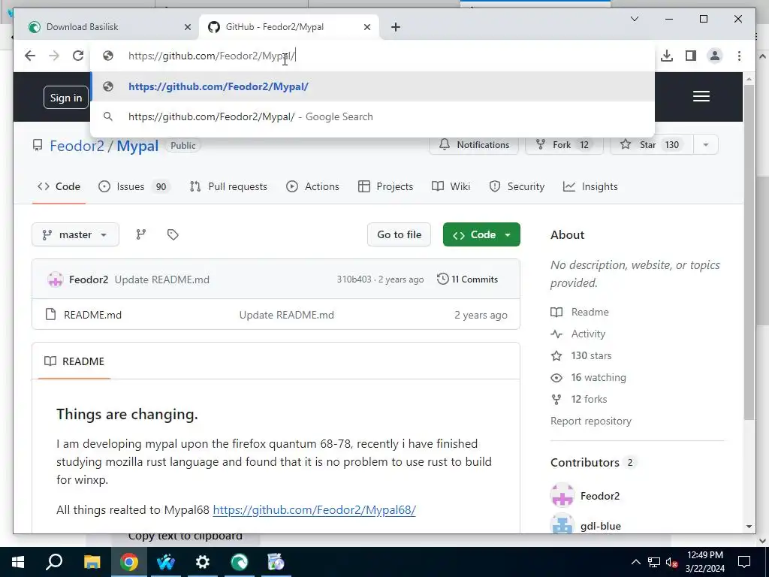This screenshot has height=577, width=769.
Task: Close the GitHub Feodor2/Mypal tab
Action: point(366,27)
